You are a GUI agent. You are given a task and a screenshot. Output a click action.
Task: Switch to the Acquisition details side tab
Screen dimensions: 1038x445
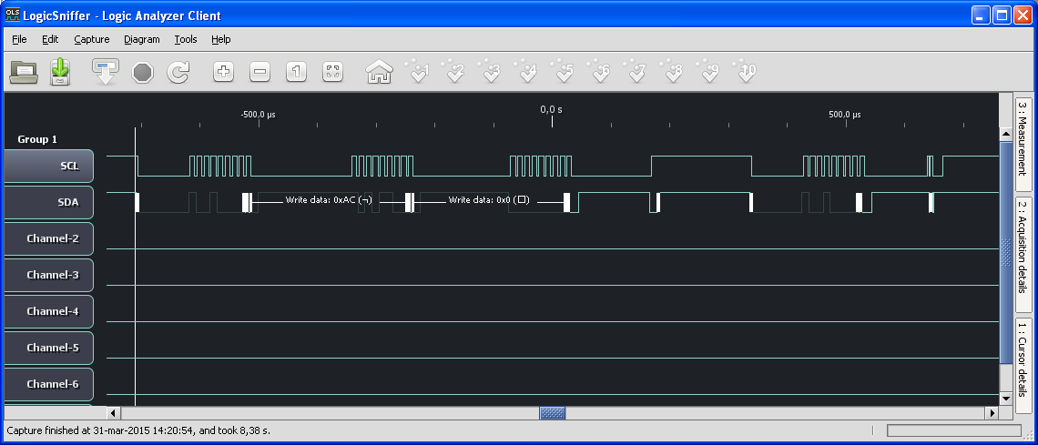click(1023, 253)
